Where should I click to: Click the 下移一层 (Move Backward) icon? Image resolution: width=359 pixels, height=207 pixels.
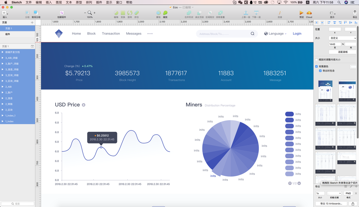point(256,13)
